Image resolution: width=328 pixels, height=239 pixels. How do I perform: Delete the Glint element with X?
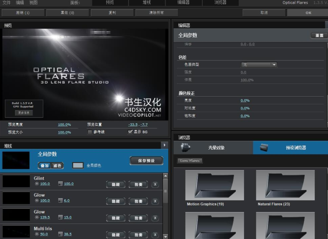(x=155, y=184)
